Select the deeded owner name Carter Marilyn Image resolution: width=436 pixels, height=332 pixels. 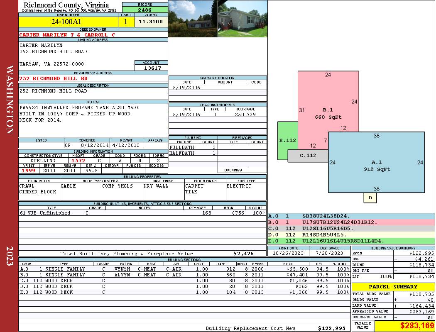(x=67, y=35)
